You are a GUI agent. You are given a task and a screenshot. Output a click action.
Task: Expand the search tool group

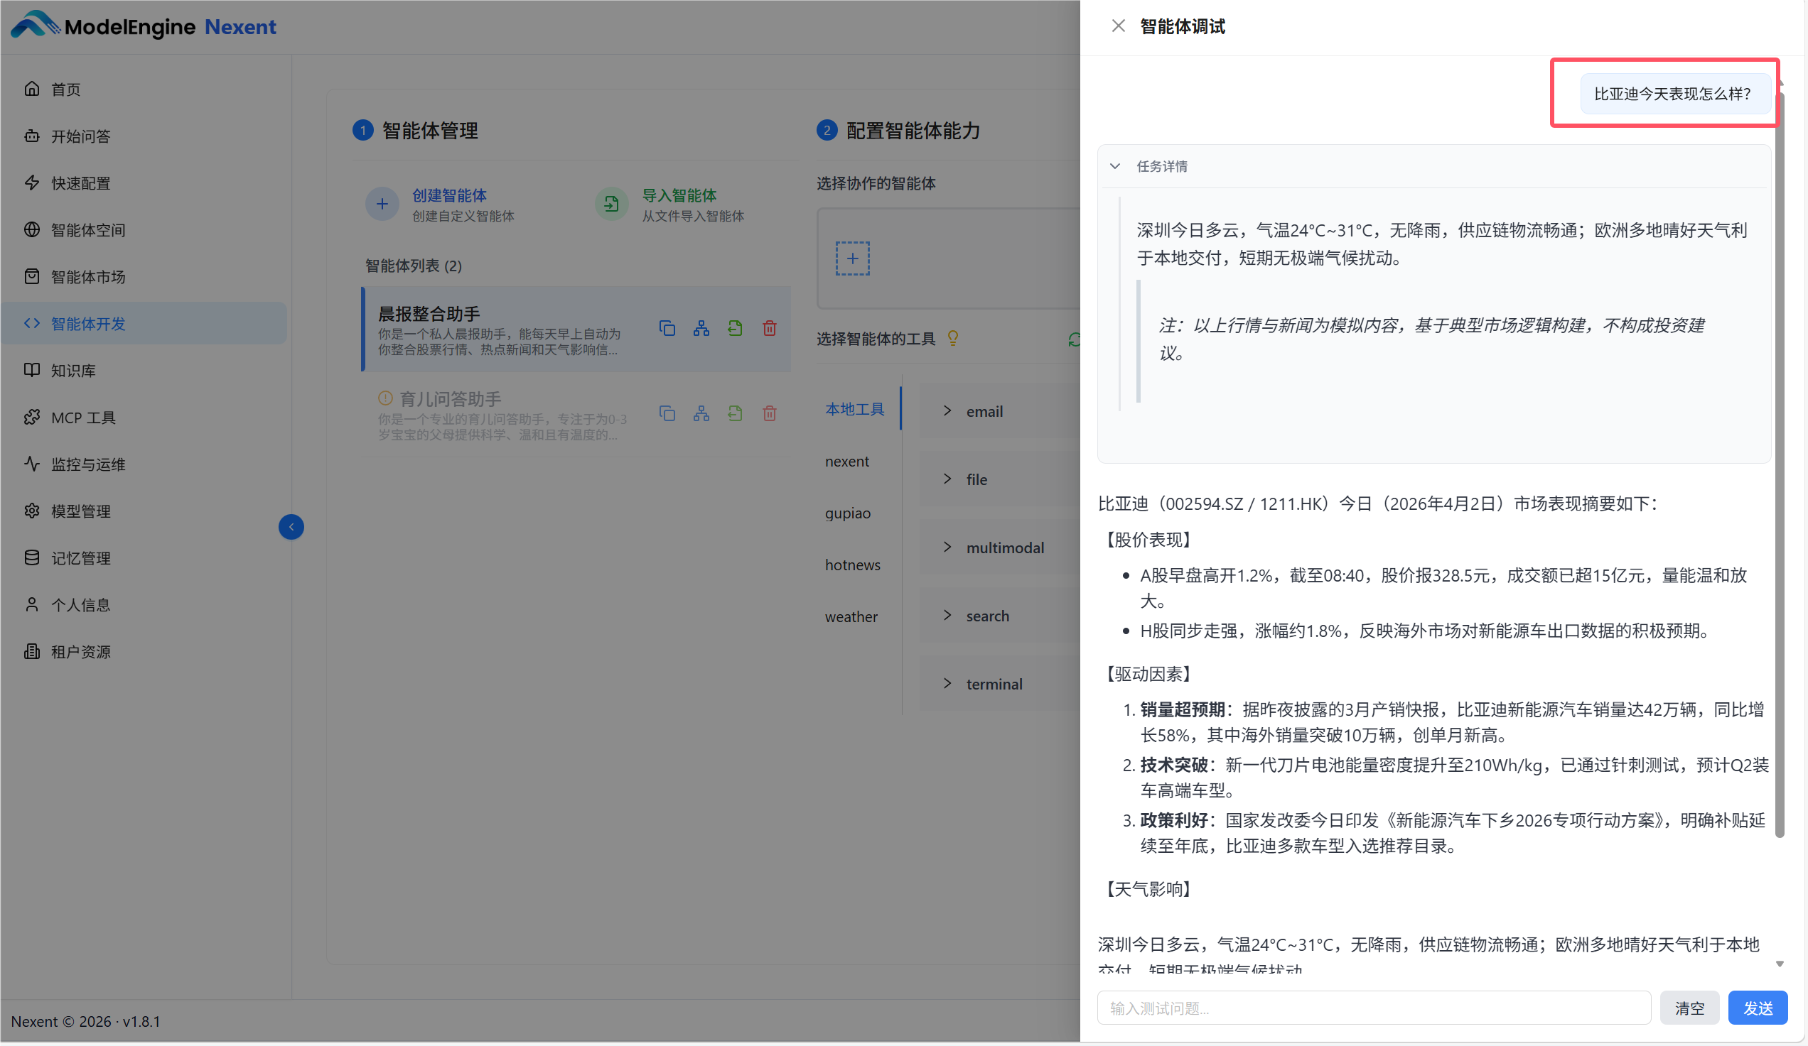pyautogui.click(x=947, y=615)
